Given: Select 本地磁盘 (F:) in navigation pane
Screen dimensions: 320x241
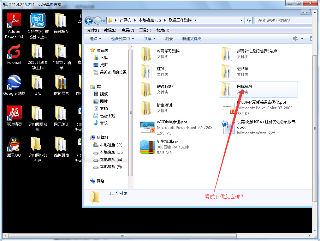Looking at the screenshot, I should [107, 167].
